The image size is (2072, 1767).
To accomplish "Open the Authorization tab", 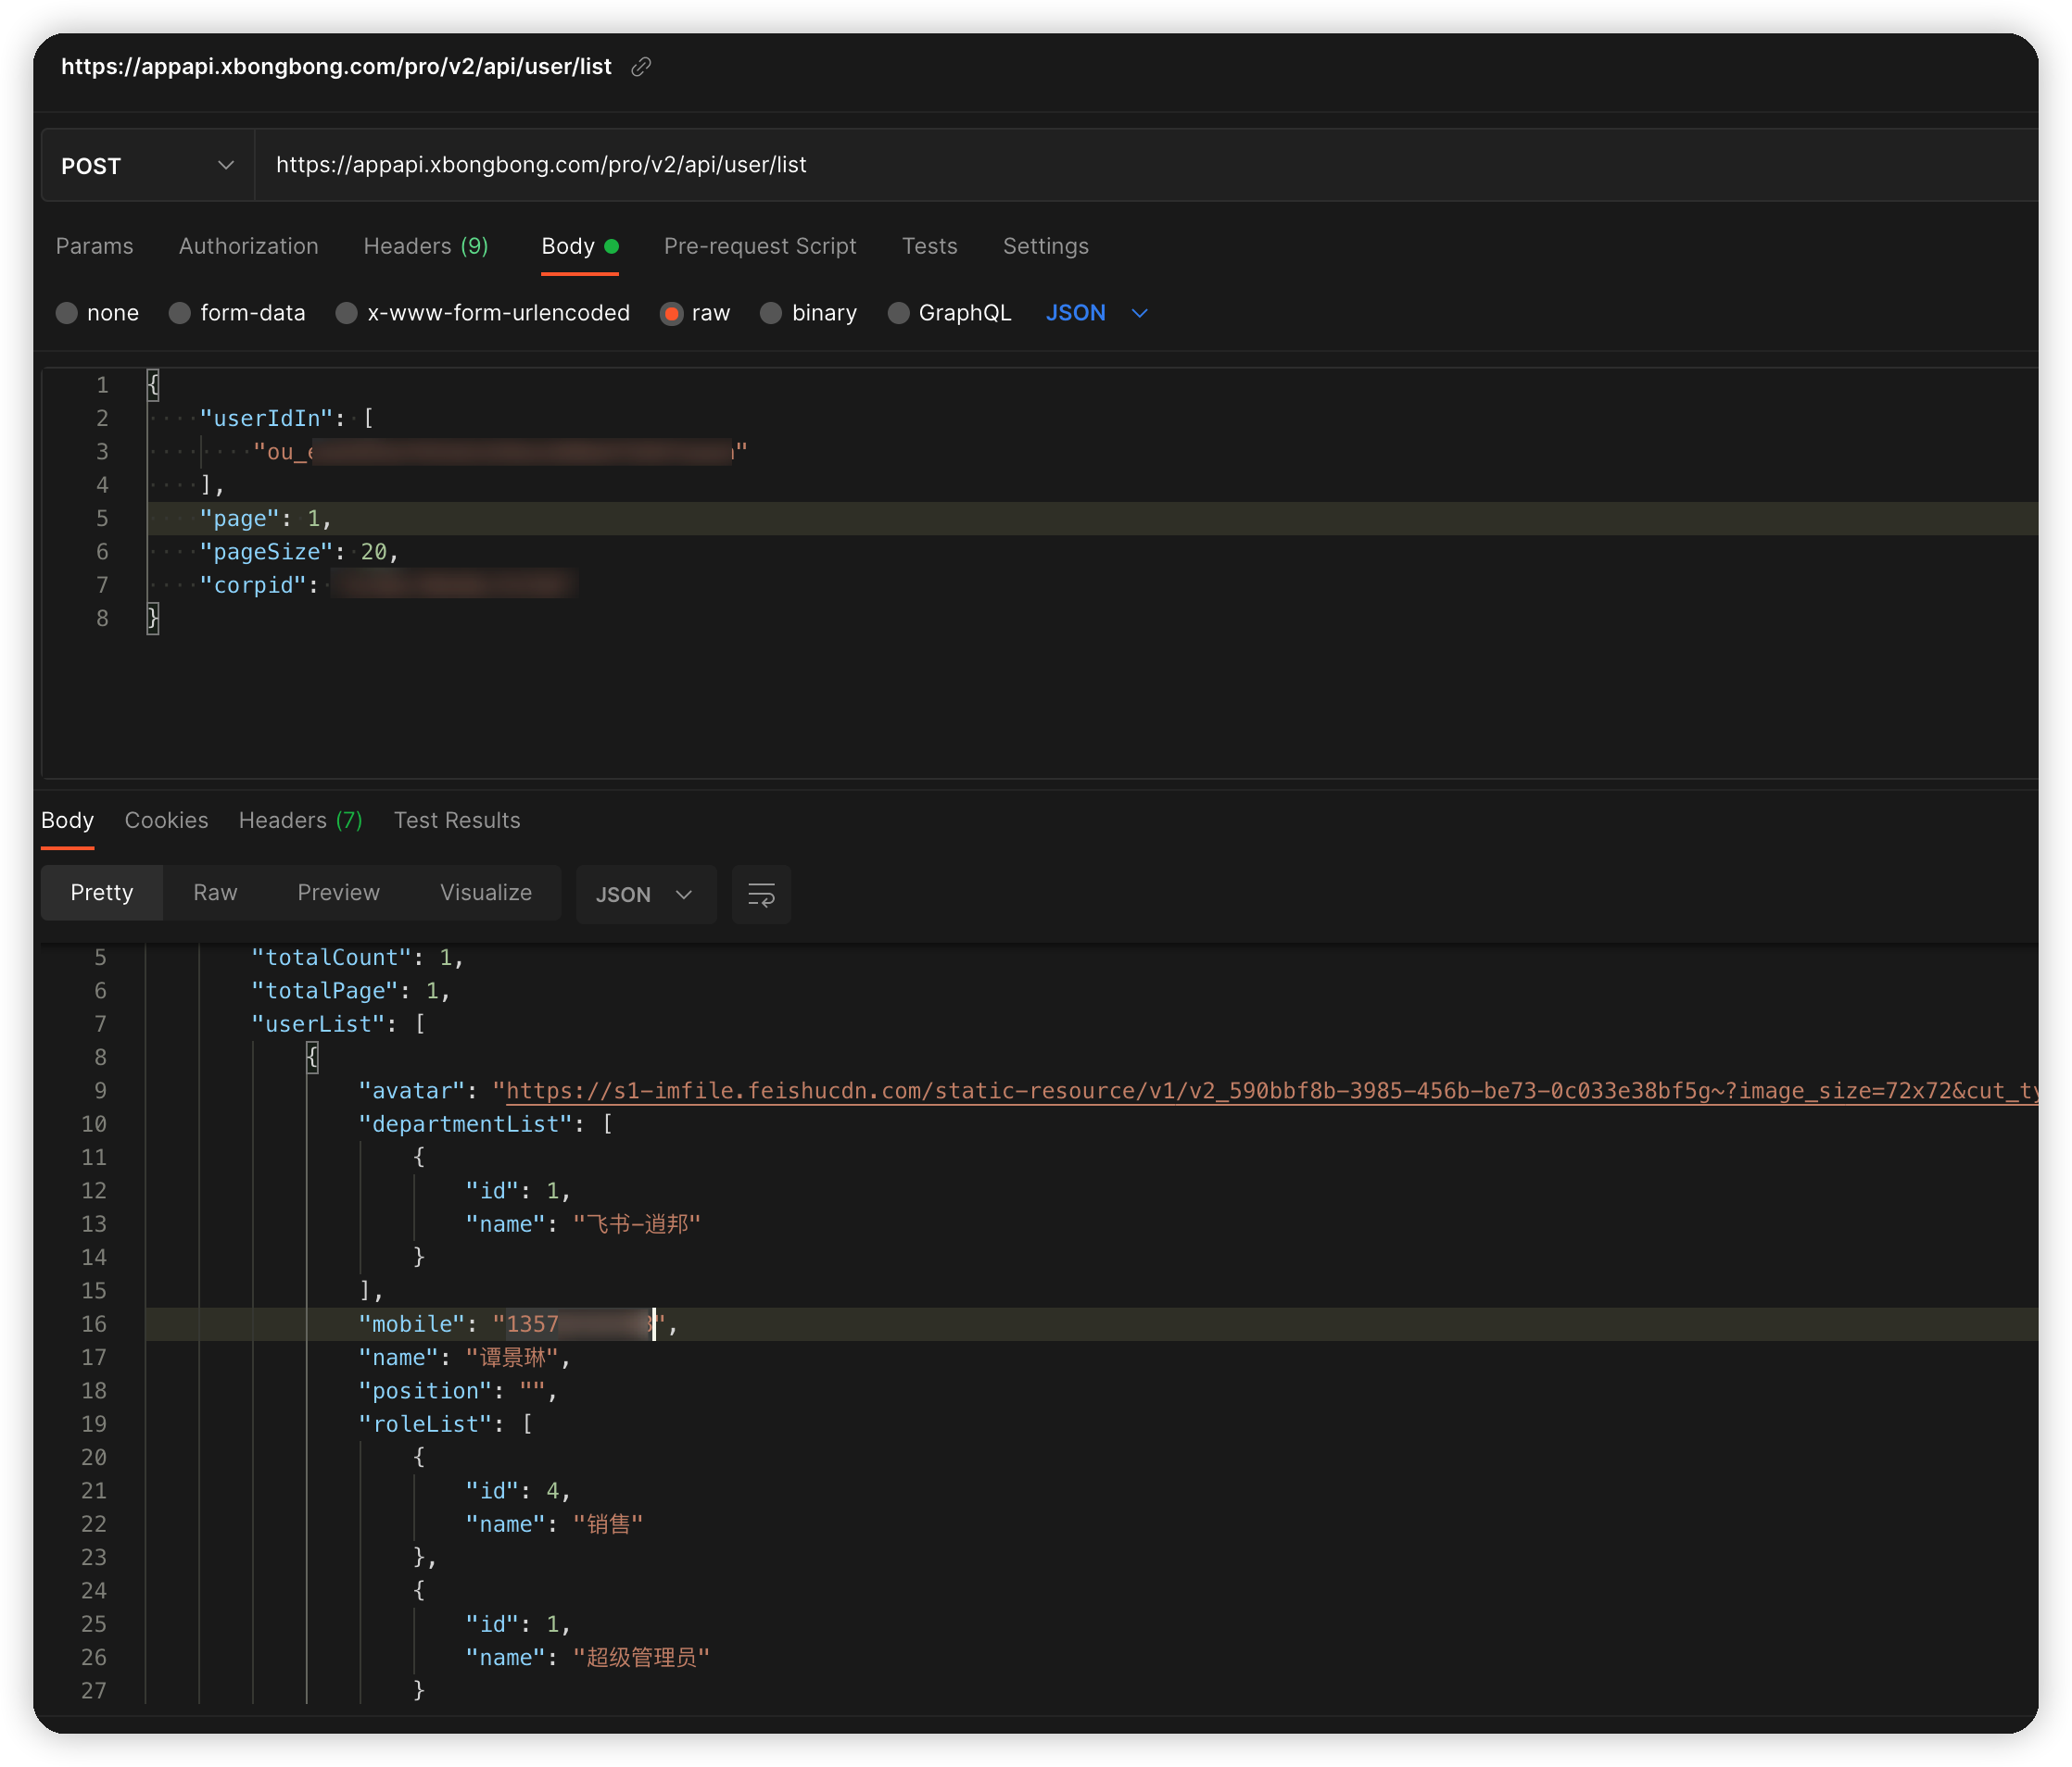I will (x=248, y=247).
